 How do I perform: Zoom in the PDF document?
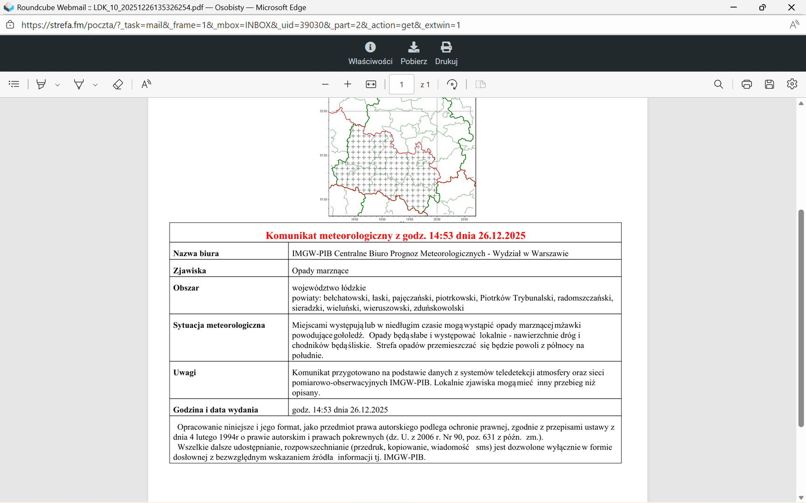(x=347, y=84)
